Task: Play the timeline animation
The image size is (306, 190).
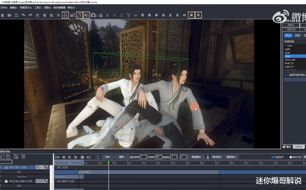Action: click(x=70, y=157)
